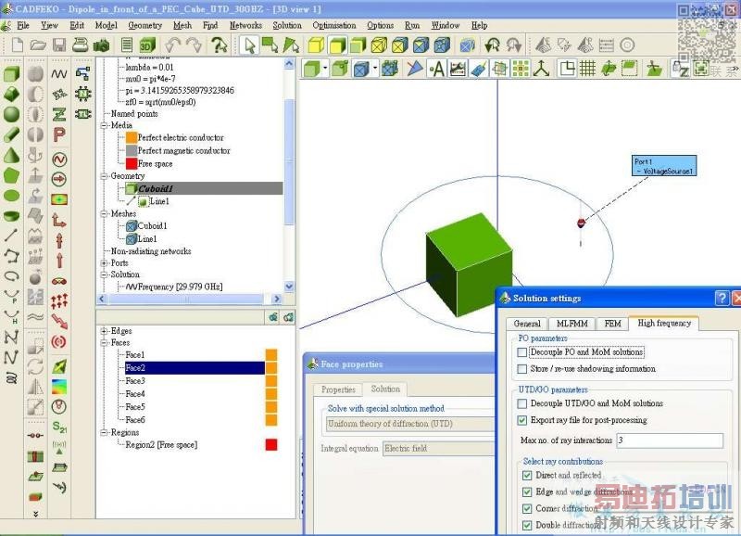741x536 pixels.
Task: Click the green 3D view icon
Action: (147, 45)
